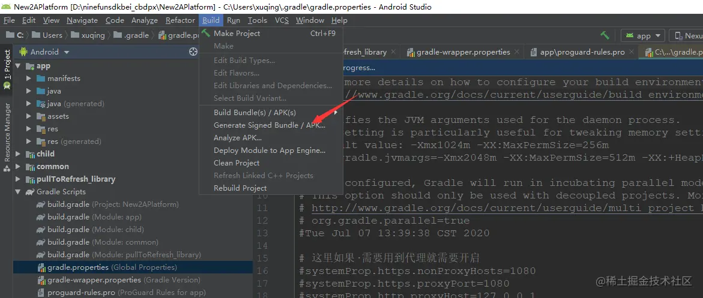This screenshot has width=703, height=298.
Task: Open the Refactor menu
Action: click(180, 20)
